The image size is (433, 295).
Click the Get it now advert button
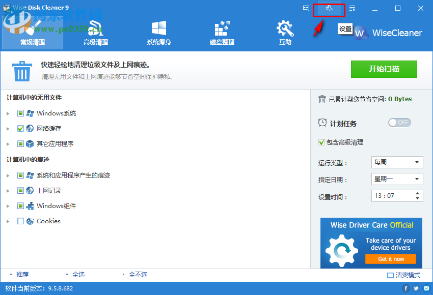coord(391,259)
